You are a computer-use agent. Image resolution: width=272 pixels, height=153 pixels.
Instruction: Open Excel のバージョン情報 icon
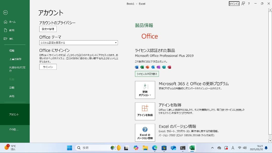[145, 133]
